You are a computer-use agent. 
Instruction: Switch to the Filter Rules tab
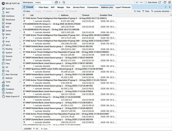click(43, 7)
